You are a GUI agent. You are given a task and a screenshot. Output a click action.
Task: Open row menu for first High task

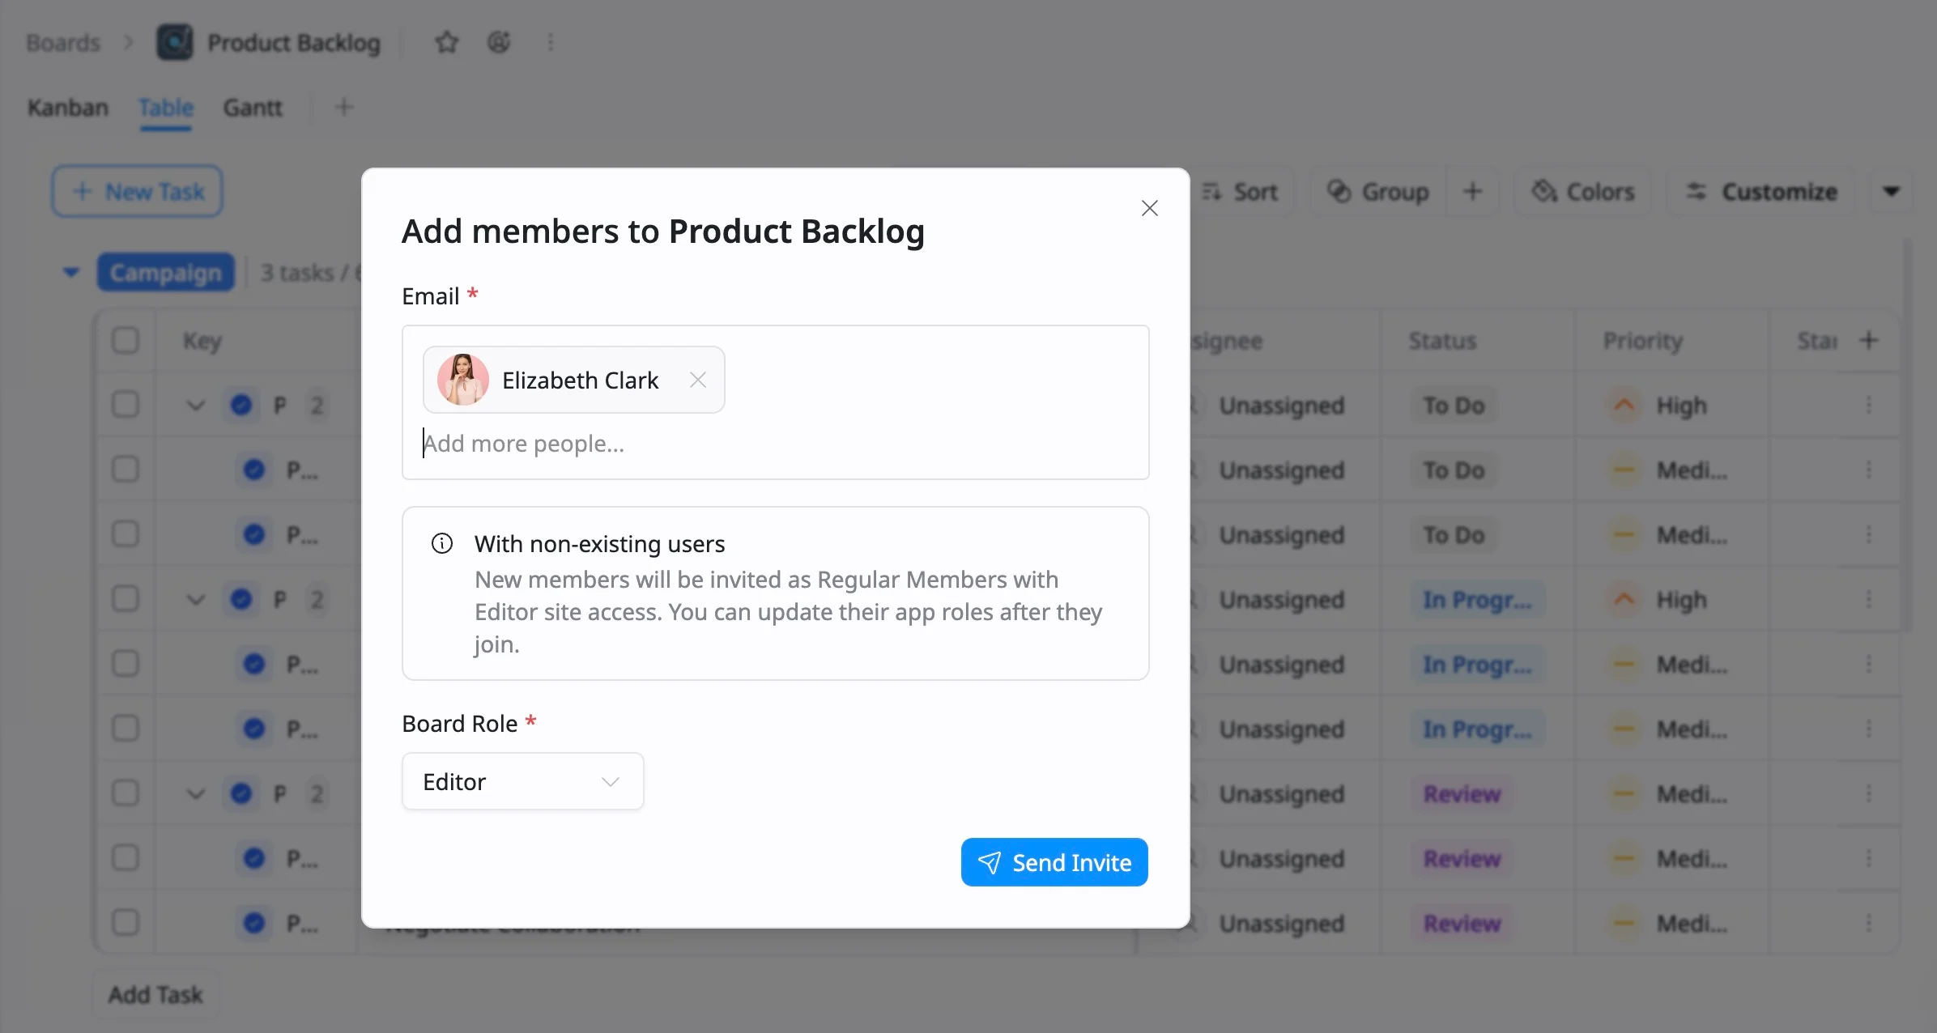point(1869,405)
